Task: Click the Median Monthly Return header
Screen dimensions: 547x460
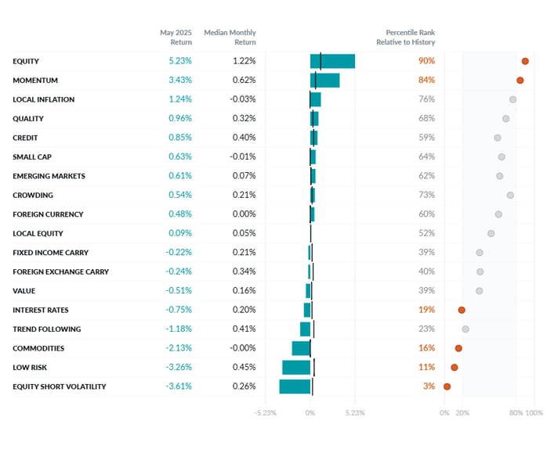Action: tap(230, 38)
